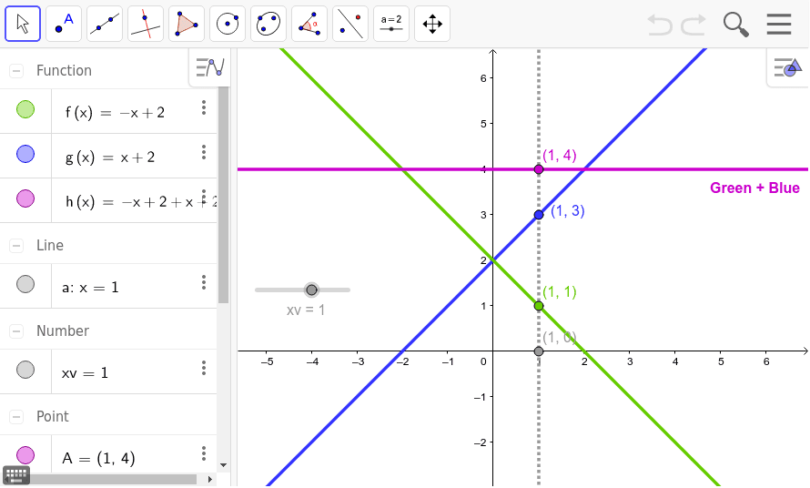Click the 'xv = 1' slider label
The height and width of the screenshot is (488, 810).
306,310
